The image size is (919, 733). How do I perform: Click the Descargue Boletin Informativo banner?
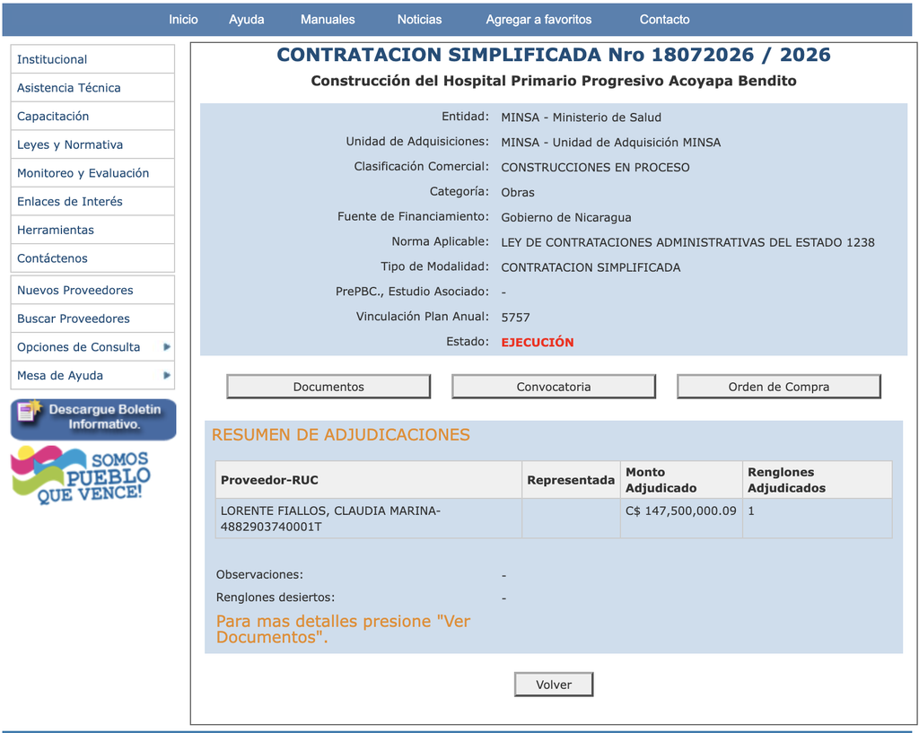[x=93, y=419]
